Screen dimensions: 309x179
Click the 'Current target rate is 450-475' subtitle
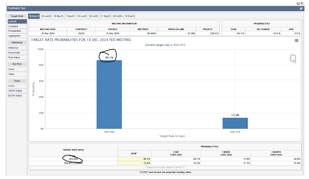click(x=165, y=45)
